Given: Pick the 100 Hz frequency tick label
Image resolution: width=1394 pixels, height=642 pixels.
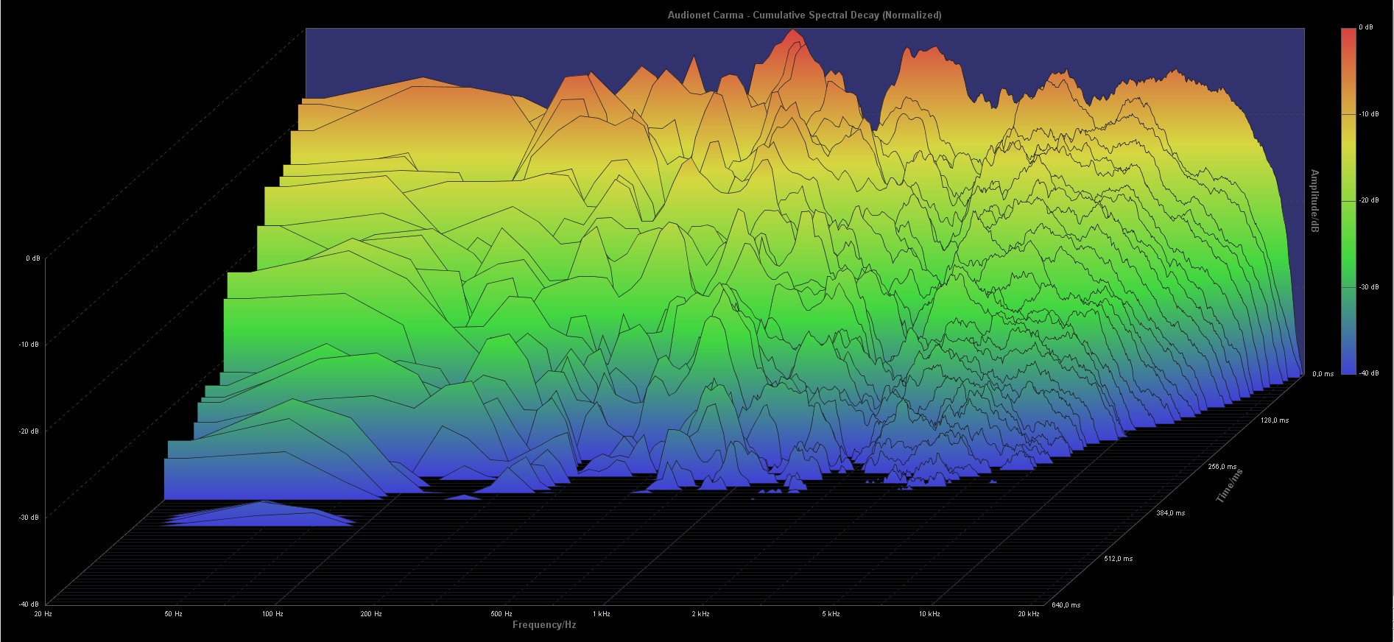Looking at the screenshot, I should (272, 614).
